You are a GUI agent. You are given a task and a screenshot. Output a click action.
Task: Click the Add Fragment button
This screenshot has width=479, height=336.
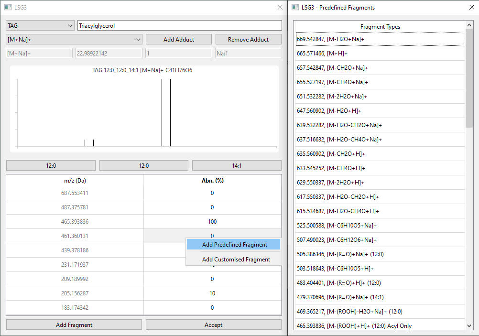[74, 325]
